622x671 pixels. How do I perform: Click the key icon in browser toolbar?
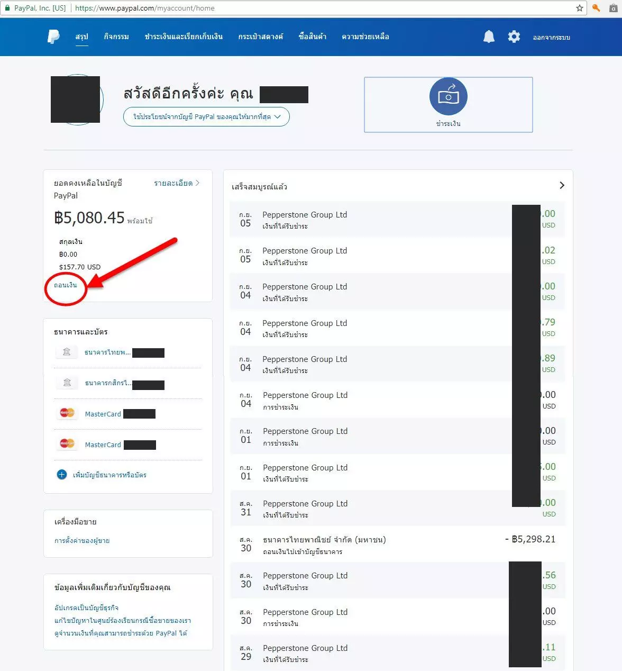597,8
